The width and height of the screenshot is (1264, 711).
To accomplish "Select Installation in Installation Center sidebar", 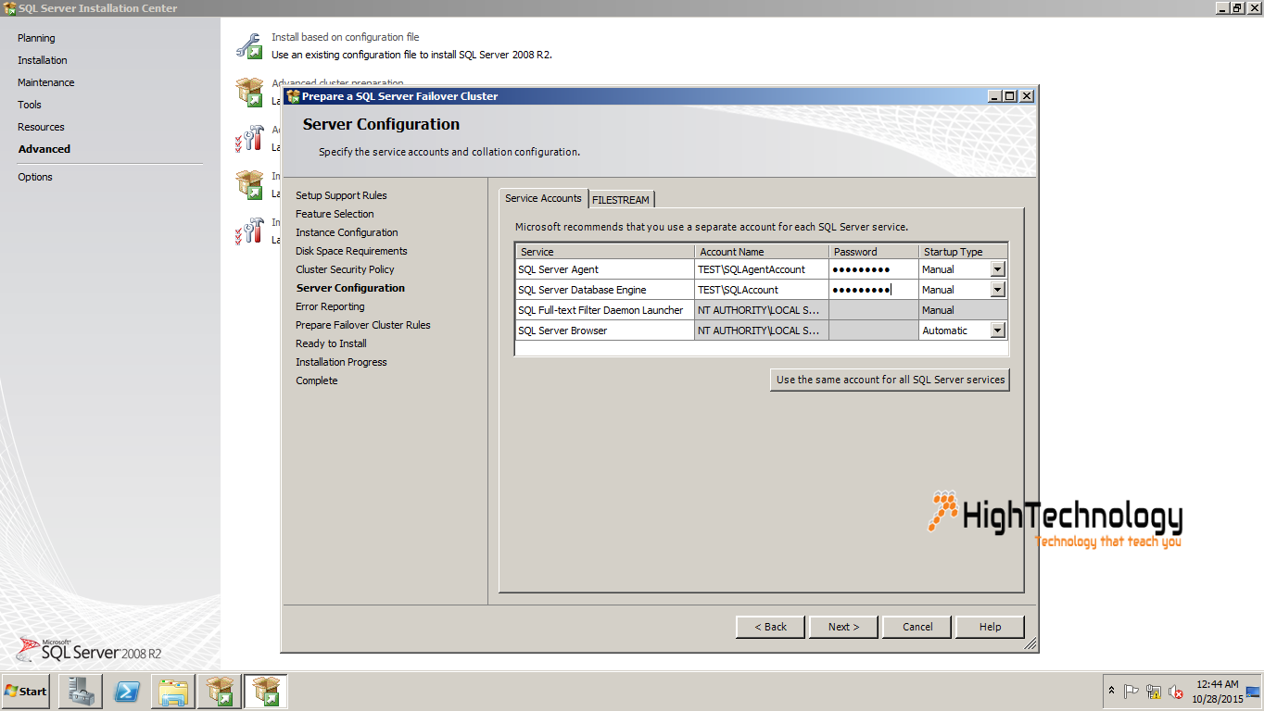I will 43,60.
